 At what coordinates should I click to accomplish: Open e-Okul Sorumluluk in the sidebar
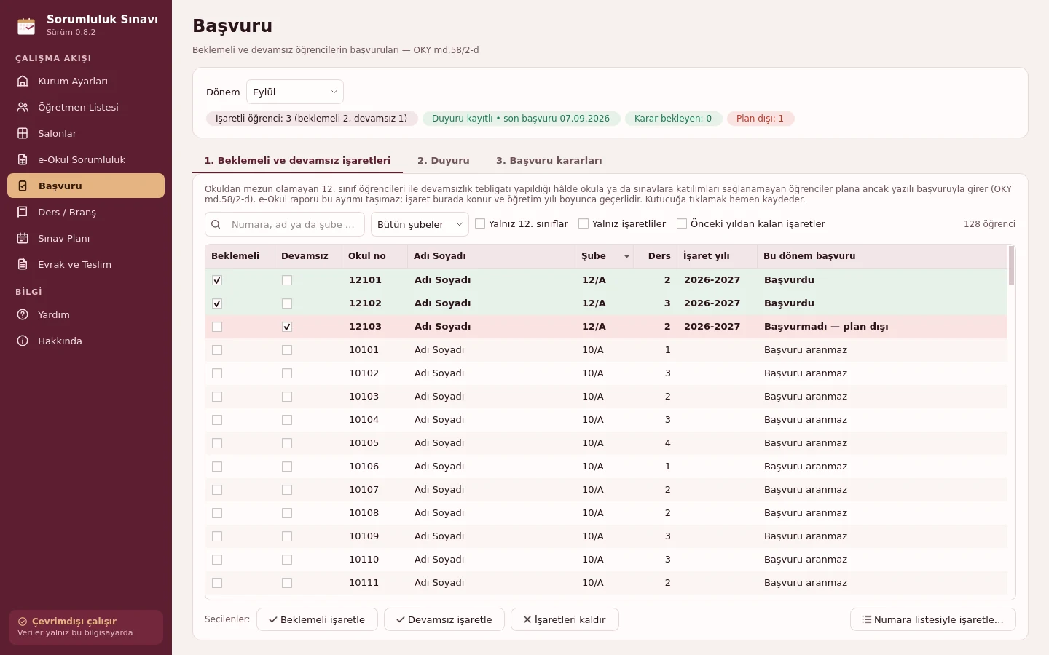(x=86, y=159)
